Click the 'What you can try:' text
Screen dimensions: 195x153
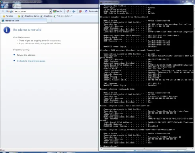coord(21,50)
